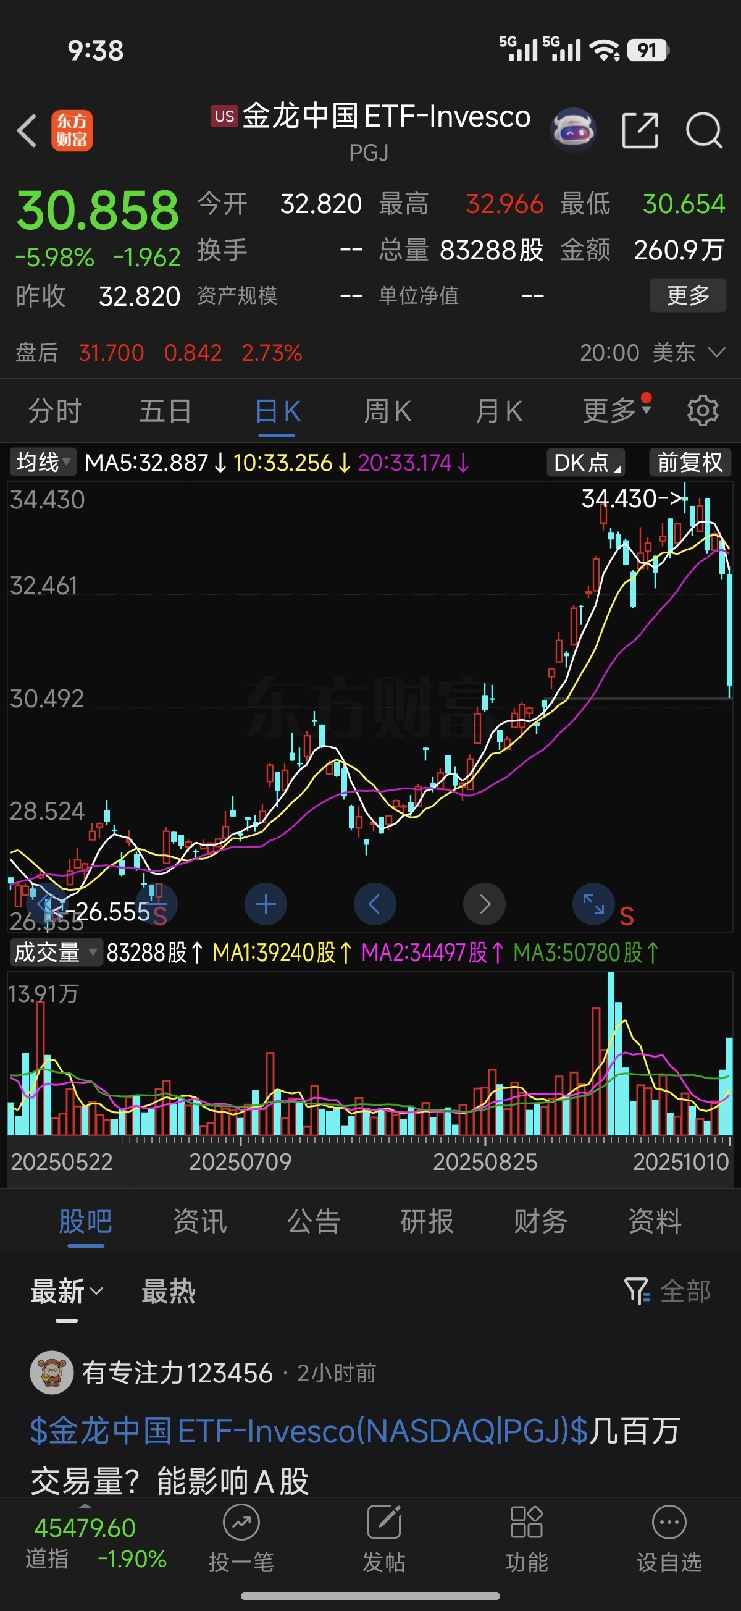Open the filter funnel icon 全部
741x1611 pixels.
668,1291
